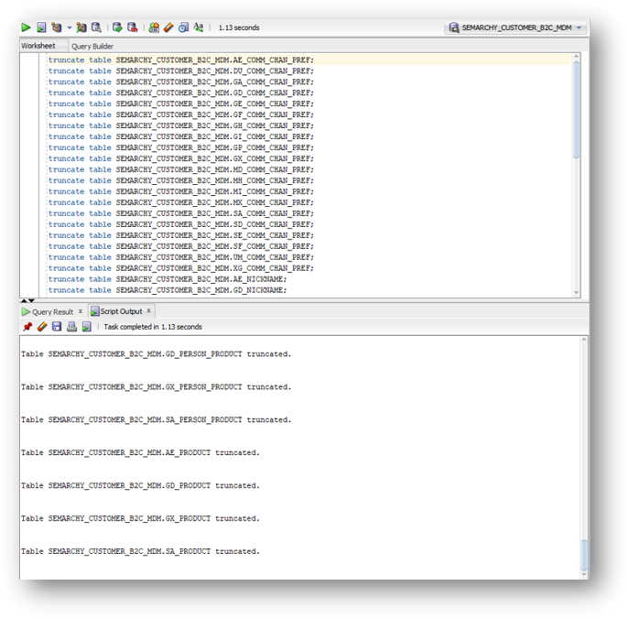This screenshot has height=618, width=629.
Task: Click the splitter collapse arrows above Query Result
Action: click(27, 300)
